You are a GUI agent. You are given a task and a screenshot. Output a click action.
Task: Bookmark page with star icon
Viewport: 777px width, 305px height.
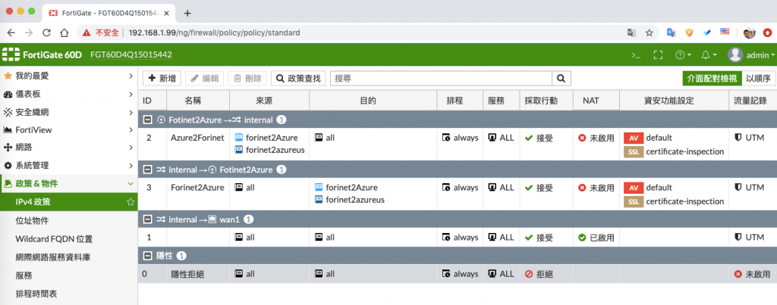coord(650,33)
